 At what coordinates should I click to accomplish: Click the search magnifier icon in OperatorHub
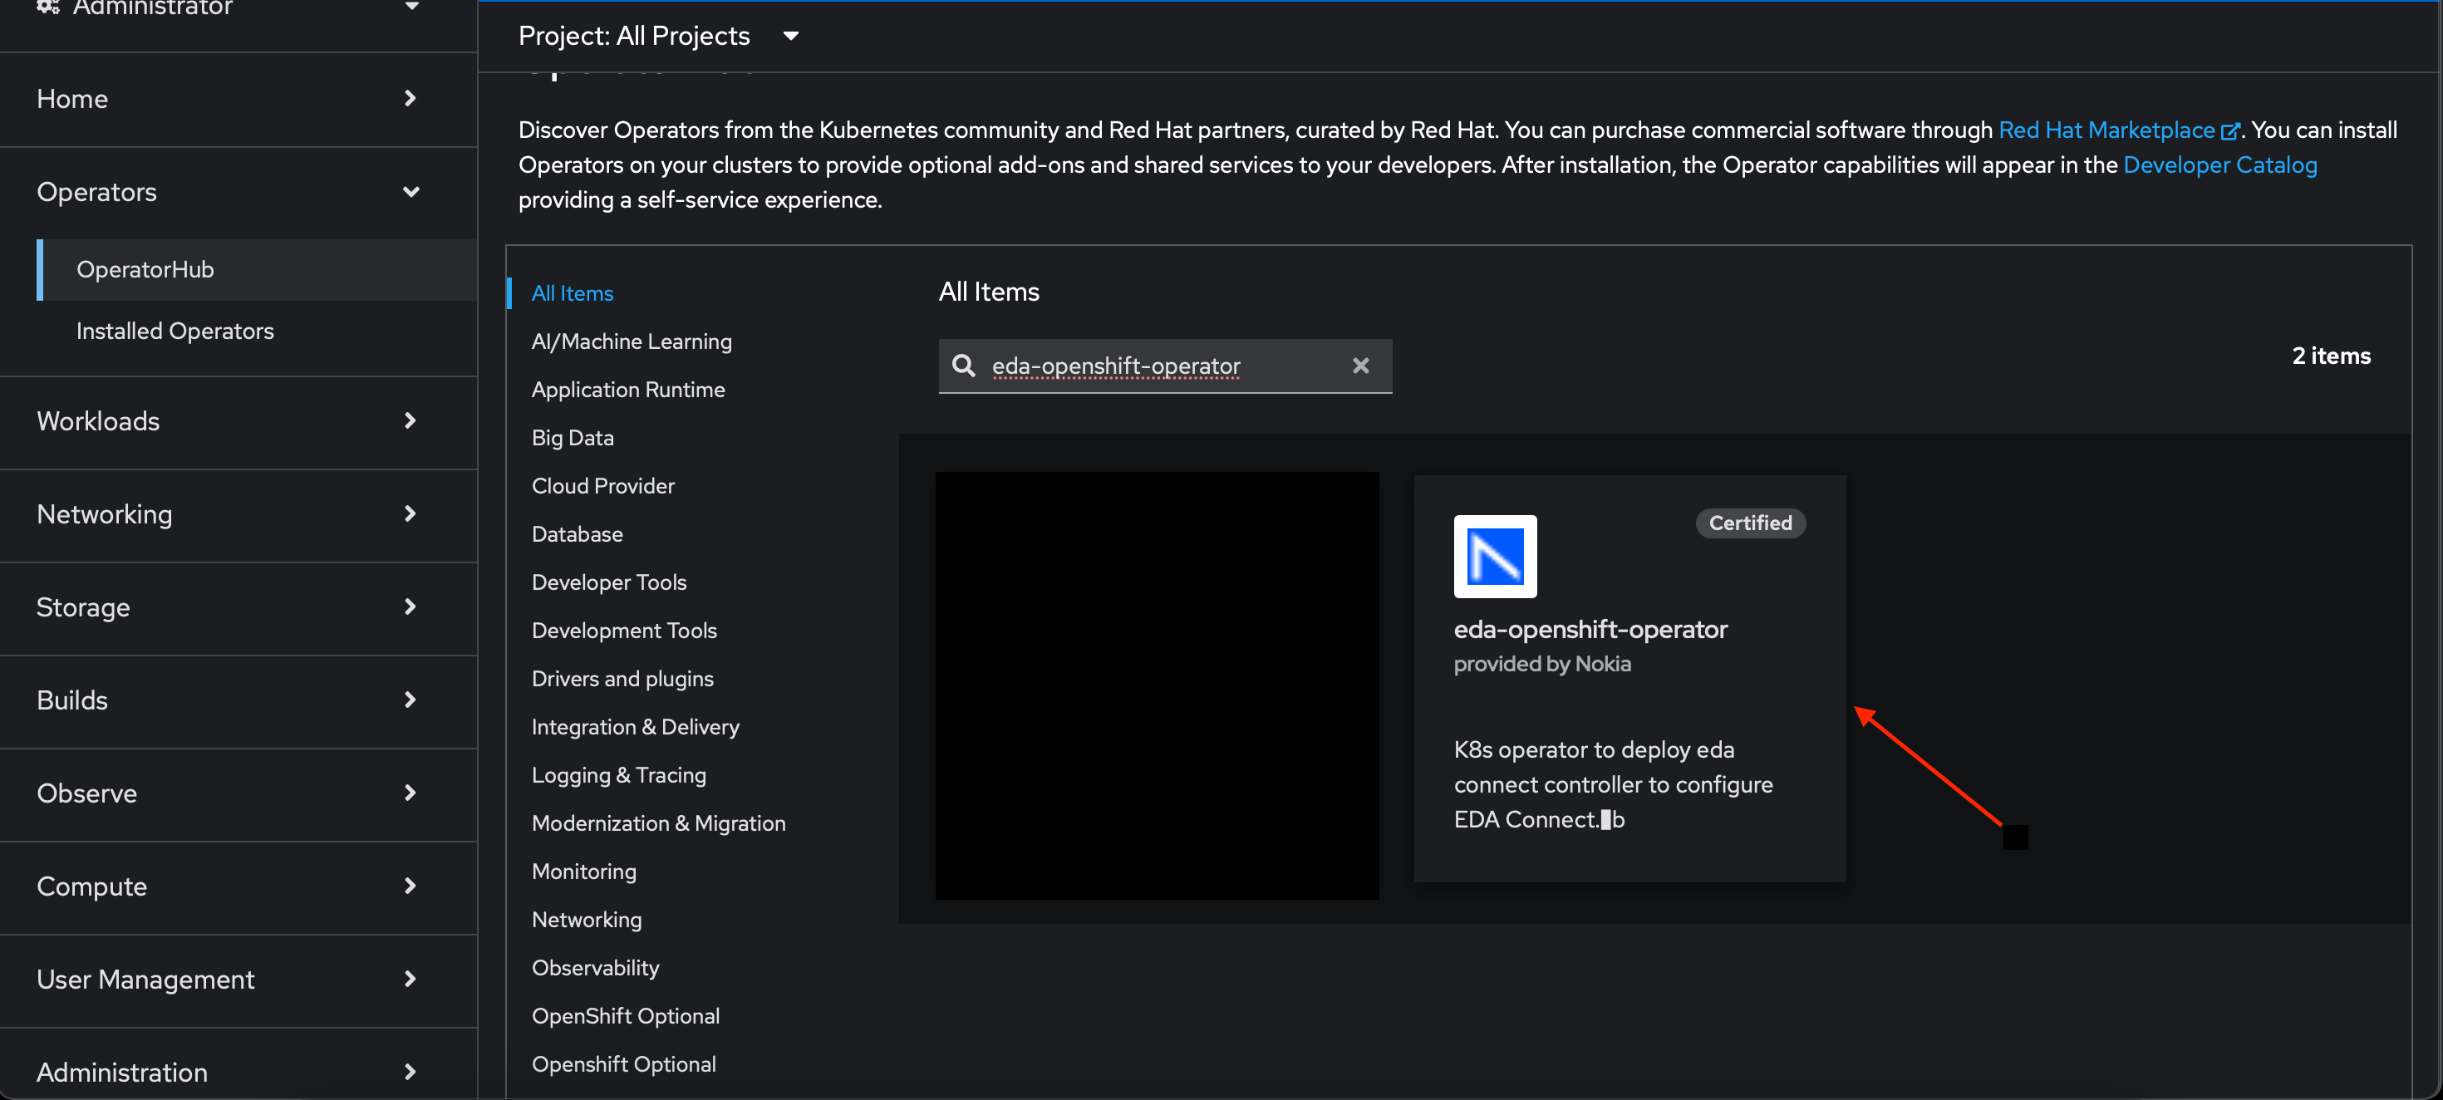[964, 366]
